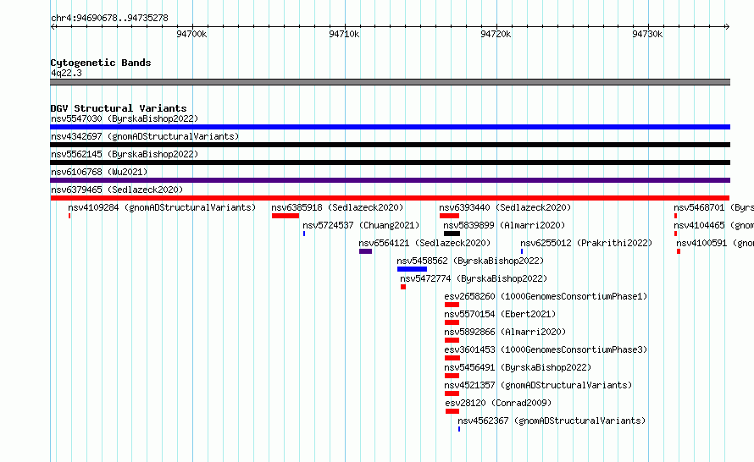754x462 pixels.
Task: Click the red esv3601453 variant block
Action: (452, 358)
